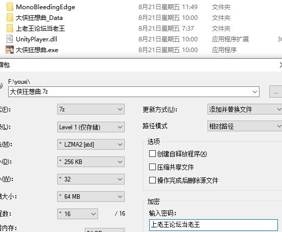282x232 pixels.
Task: Open the 64 MB solid block dropdown
Action: click(x=91, y=196)
